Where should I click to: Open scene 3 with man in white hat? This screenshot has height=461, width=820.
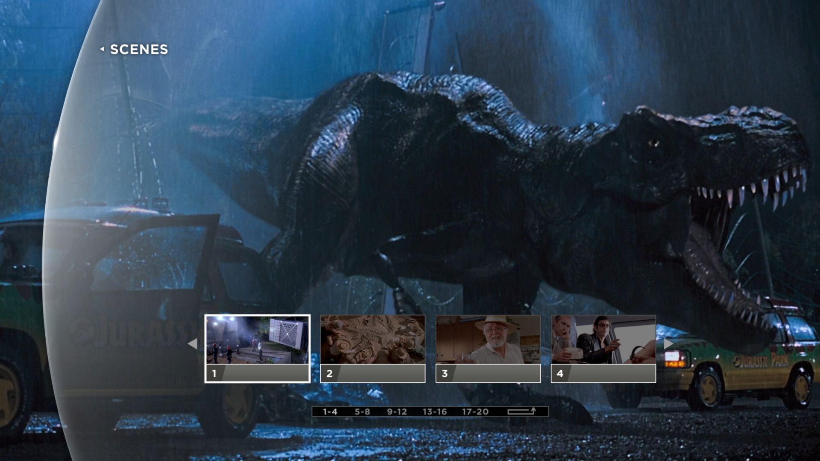pos(488,349)
